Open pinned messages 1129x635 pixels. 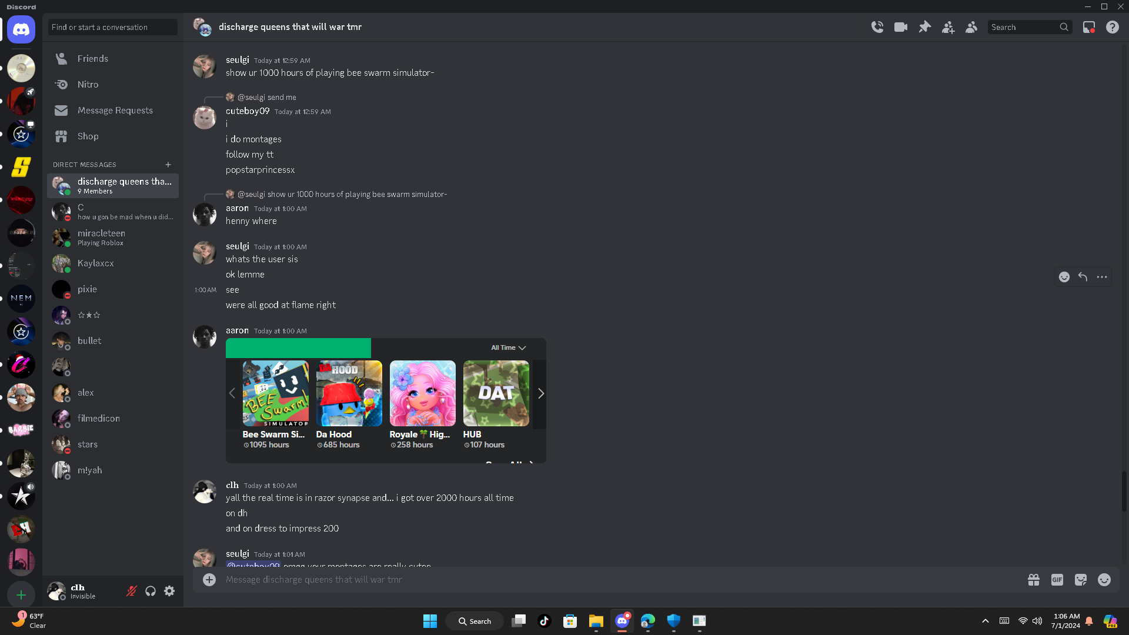[x=924, y=27]
